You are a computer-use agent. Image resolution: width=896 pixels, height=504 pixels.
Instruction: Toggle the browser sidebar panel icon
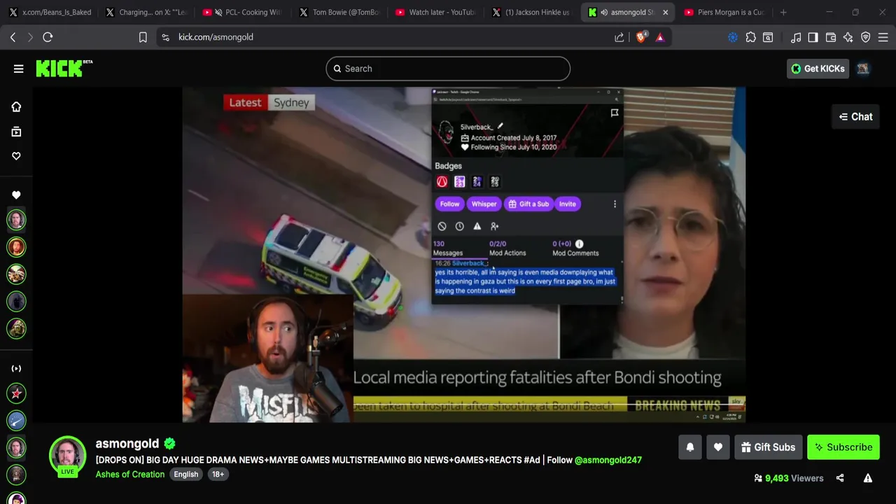tap(813, 37)
